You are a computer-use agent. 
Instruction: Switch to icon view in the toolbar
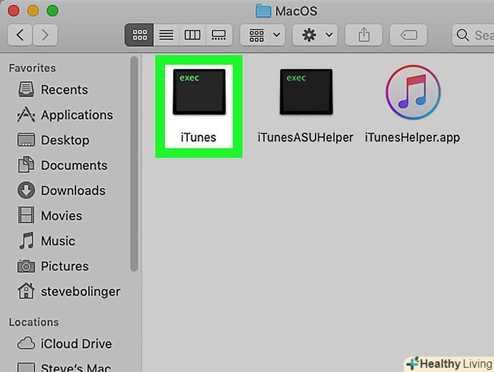(x=139, y=35)
